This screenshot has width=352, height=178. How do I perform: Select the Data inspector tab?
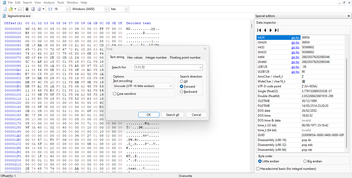click(266, 23)
